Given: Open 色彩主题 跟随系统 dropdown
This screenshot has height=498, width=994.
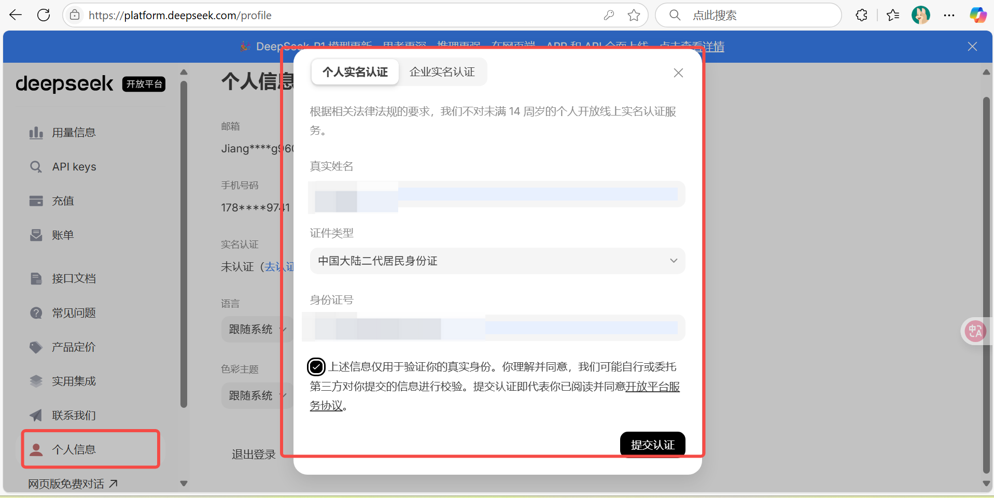Looking at the screenshot, I should pos(257,396).
